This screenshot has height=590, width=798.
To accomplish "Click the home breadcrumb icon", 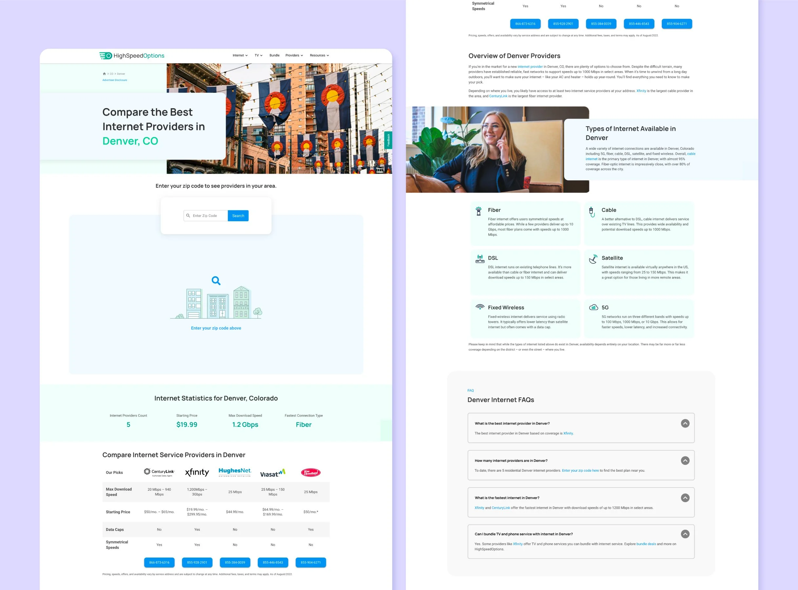I will (x=104, y=74).
